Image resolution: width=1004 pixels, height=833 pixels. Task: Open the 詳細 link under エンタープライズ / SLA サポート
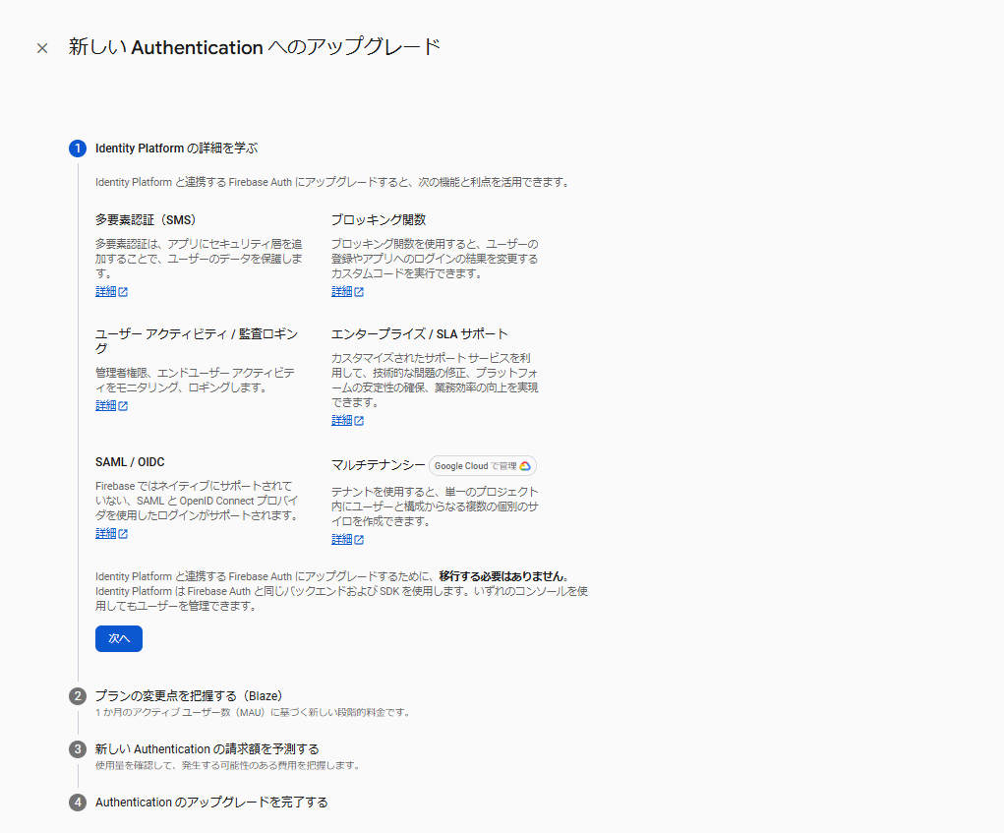(x=347, y=420)
